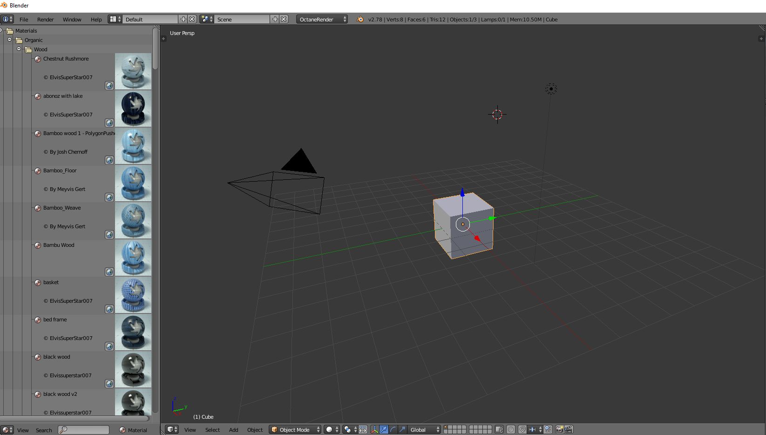Add a new screen layout
The height and width of the screenshot is (435, 766).
pos(183,19)
